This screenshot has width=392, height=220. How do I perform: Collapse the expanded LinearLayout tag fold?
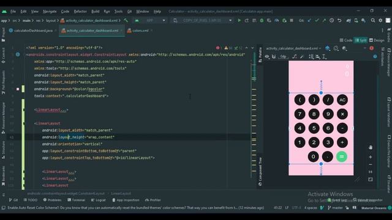coord(24,123)
